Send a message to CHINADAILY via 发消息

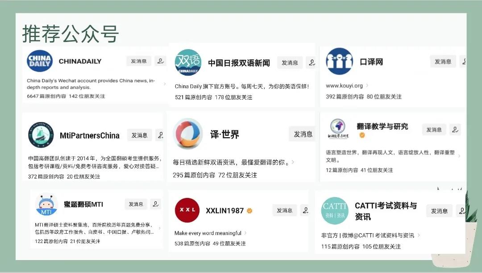tap(139, 61)
